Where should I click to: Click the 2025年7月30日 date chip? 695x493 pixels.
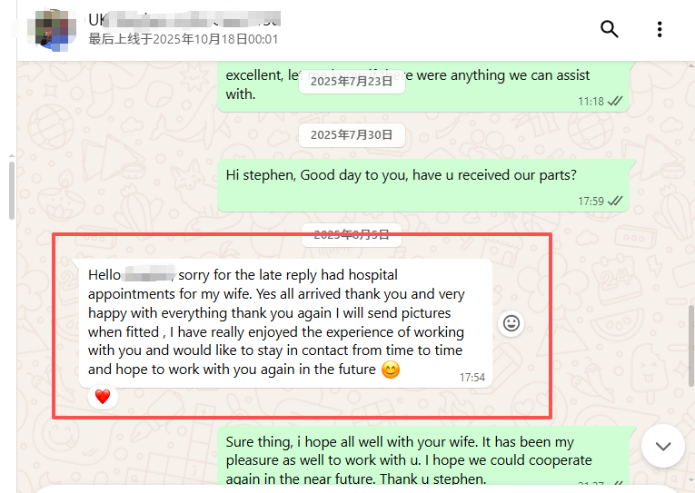[352, 135]
